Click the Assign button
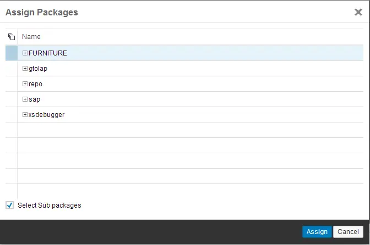 click(317, 232)
